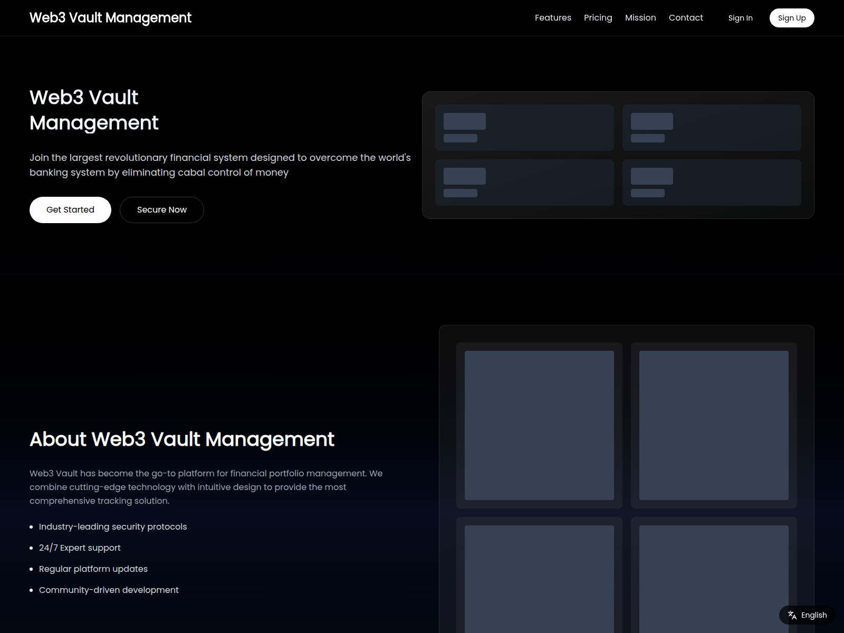844x633 pixels.
Task: Select the hero heading Web3 Vault Management
Action: pyautogui.click(x=94, y=110)
